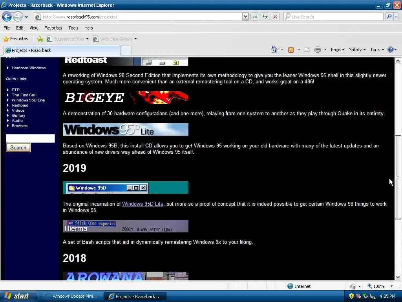Click Add to Favorites Bar icon
This screenshot has width=402, height=302.
click(40, 39)
